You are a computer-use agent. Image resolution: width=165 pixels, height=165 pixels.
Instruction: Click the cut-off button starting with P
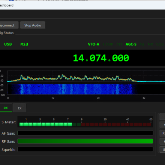pyautogui.click(x=162, y=133)
